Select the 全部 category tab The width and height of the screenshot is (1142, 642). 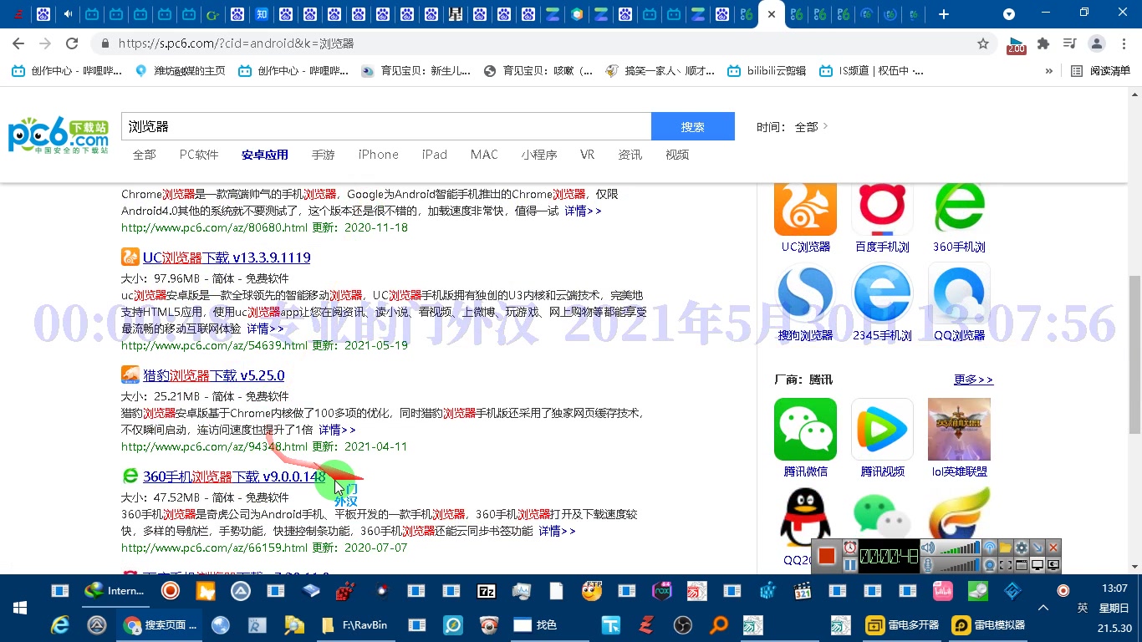[145, 155]
